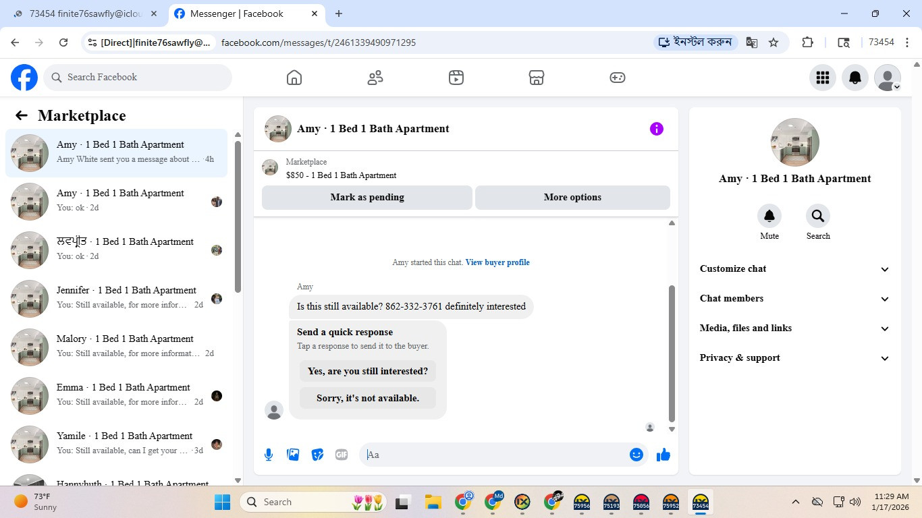Screen dimensions: 922x518
Task: Show hidden system tray icons
Action: click(x=796, y=502)
